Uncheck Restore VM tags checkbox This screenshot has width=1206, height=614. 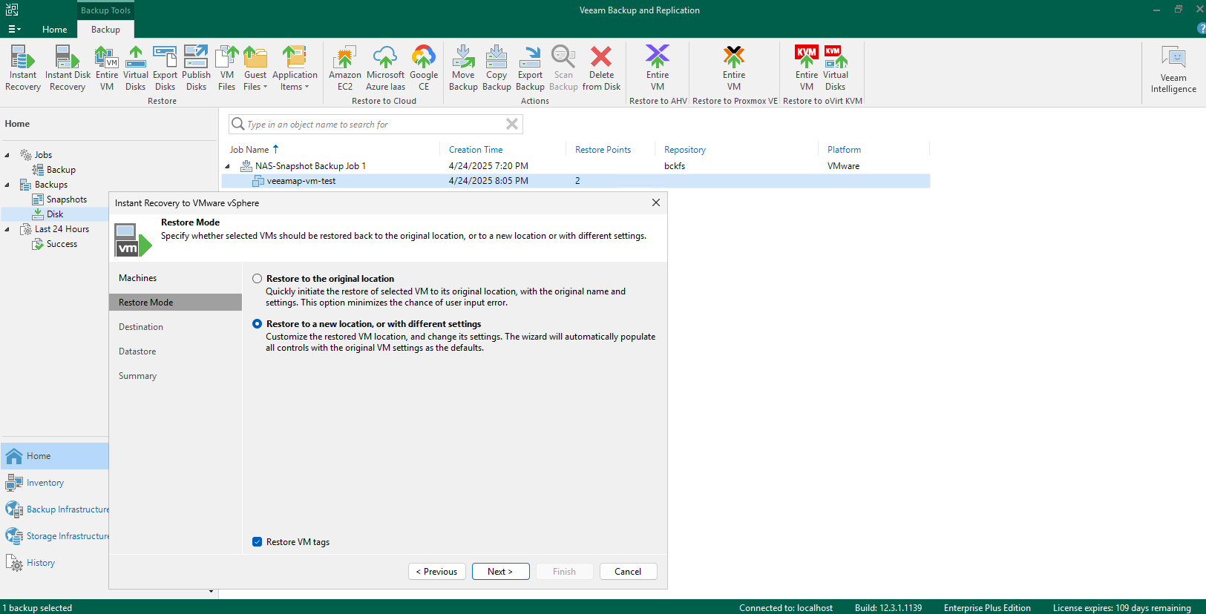[x=257, y=542]
